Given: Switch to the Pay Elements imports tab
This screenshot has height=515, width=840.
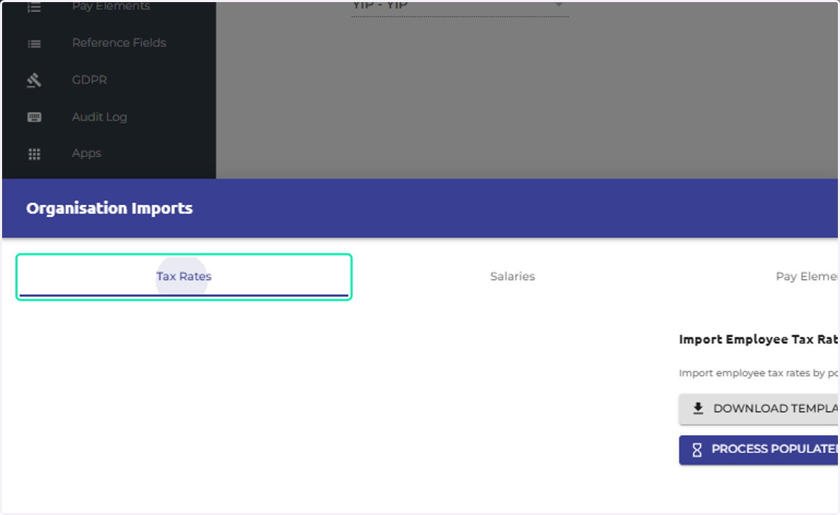Looking at the screenshot, I should click(806, 277).
